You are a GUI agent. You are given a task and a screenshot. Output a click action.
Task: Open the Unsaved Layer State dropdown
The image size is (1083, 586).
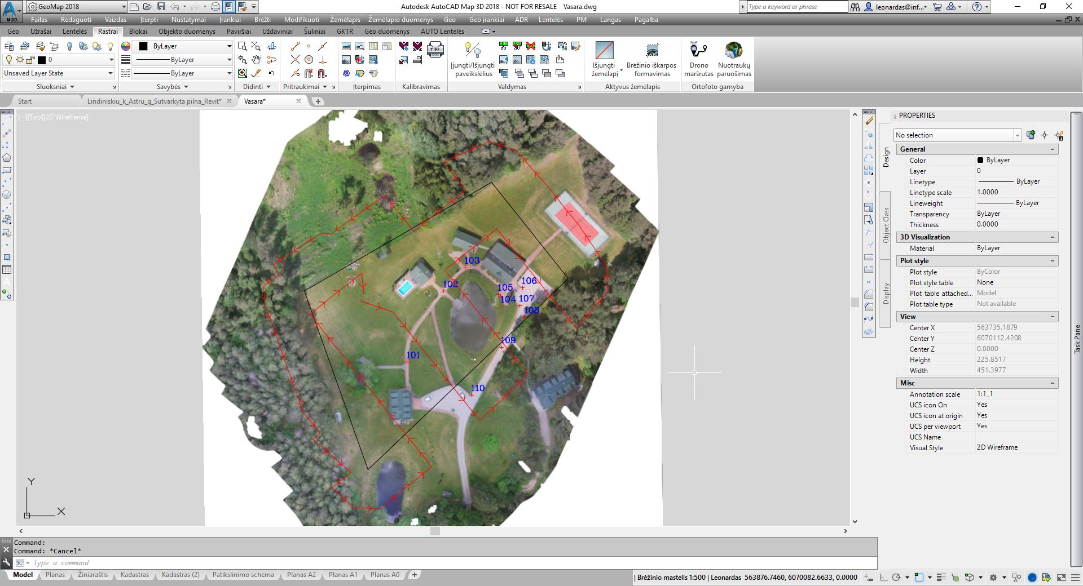click(59, 73)
